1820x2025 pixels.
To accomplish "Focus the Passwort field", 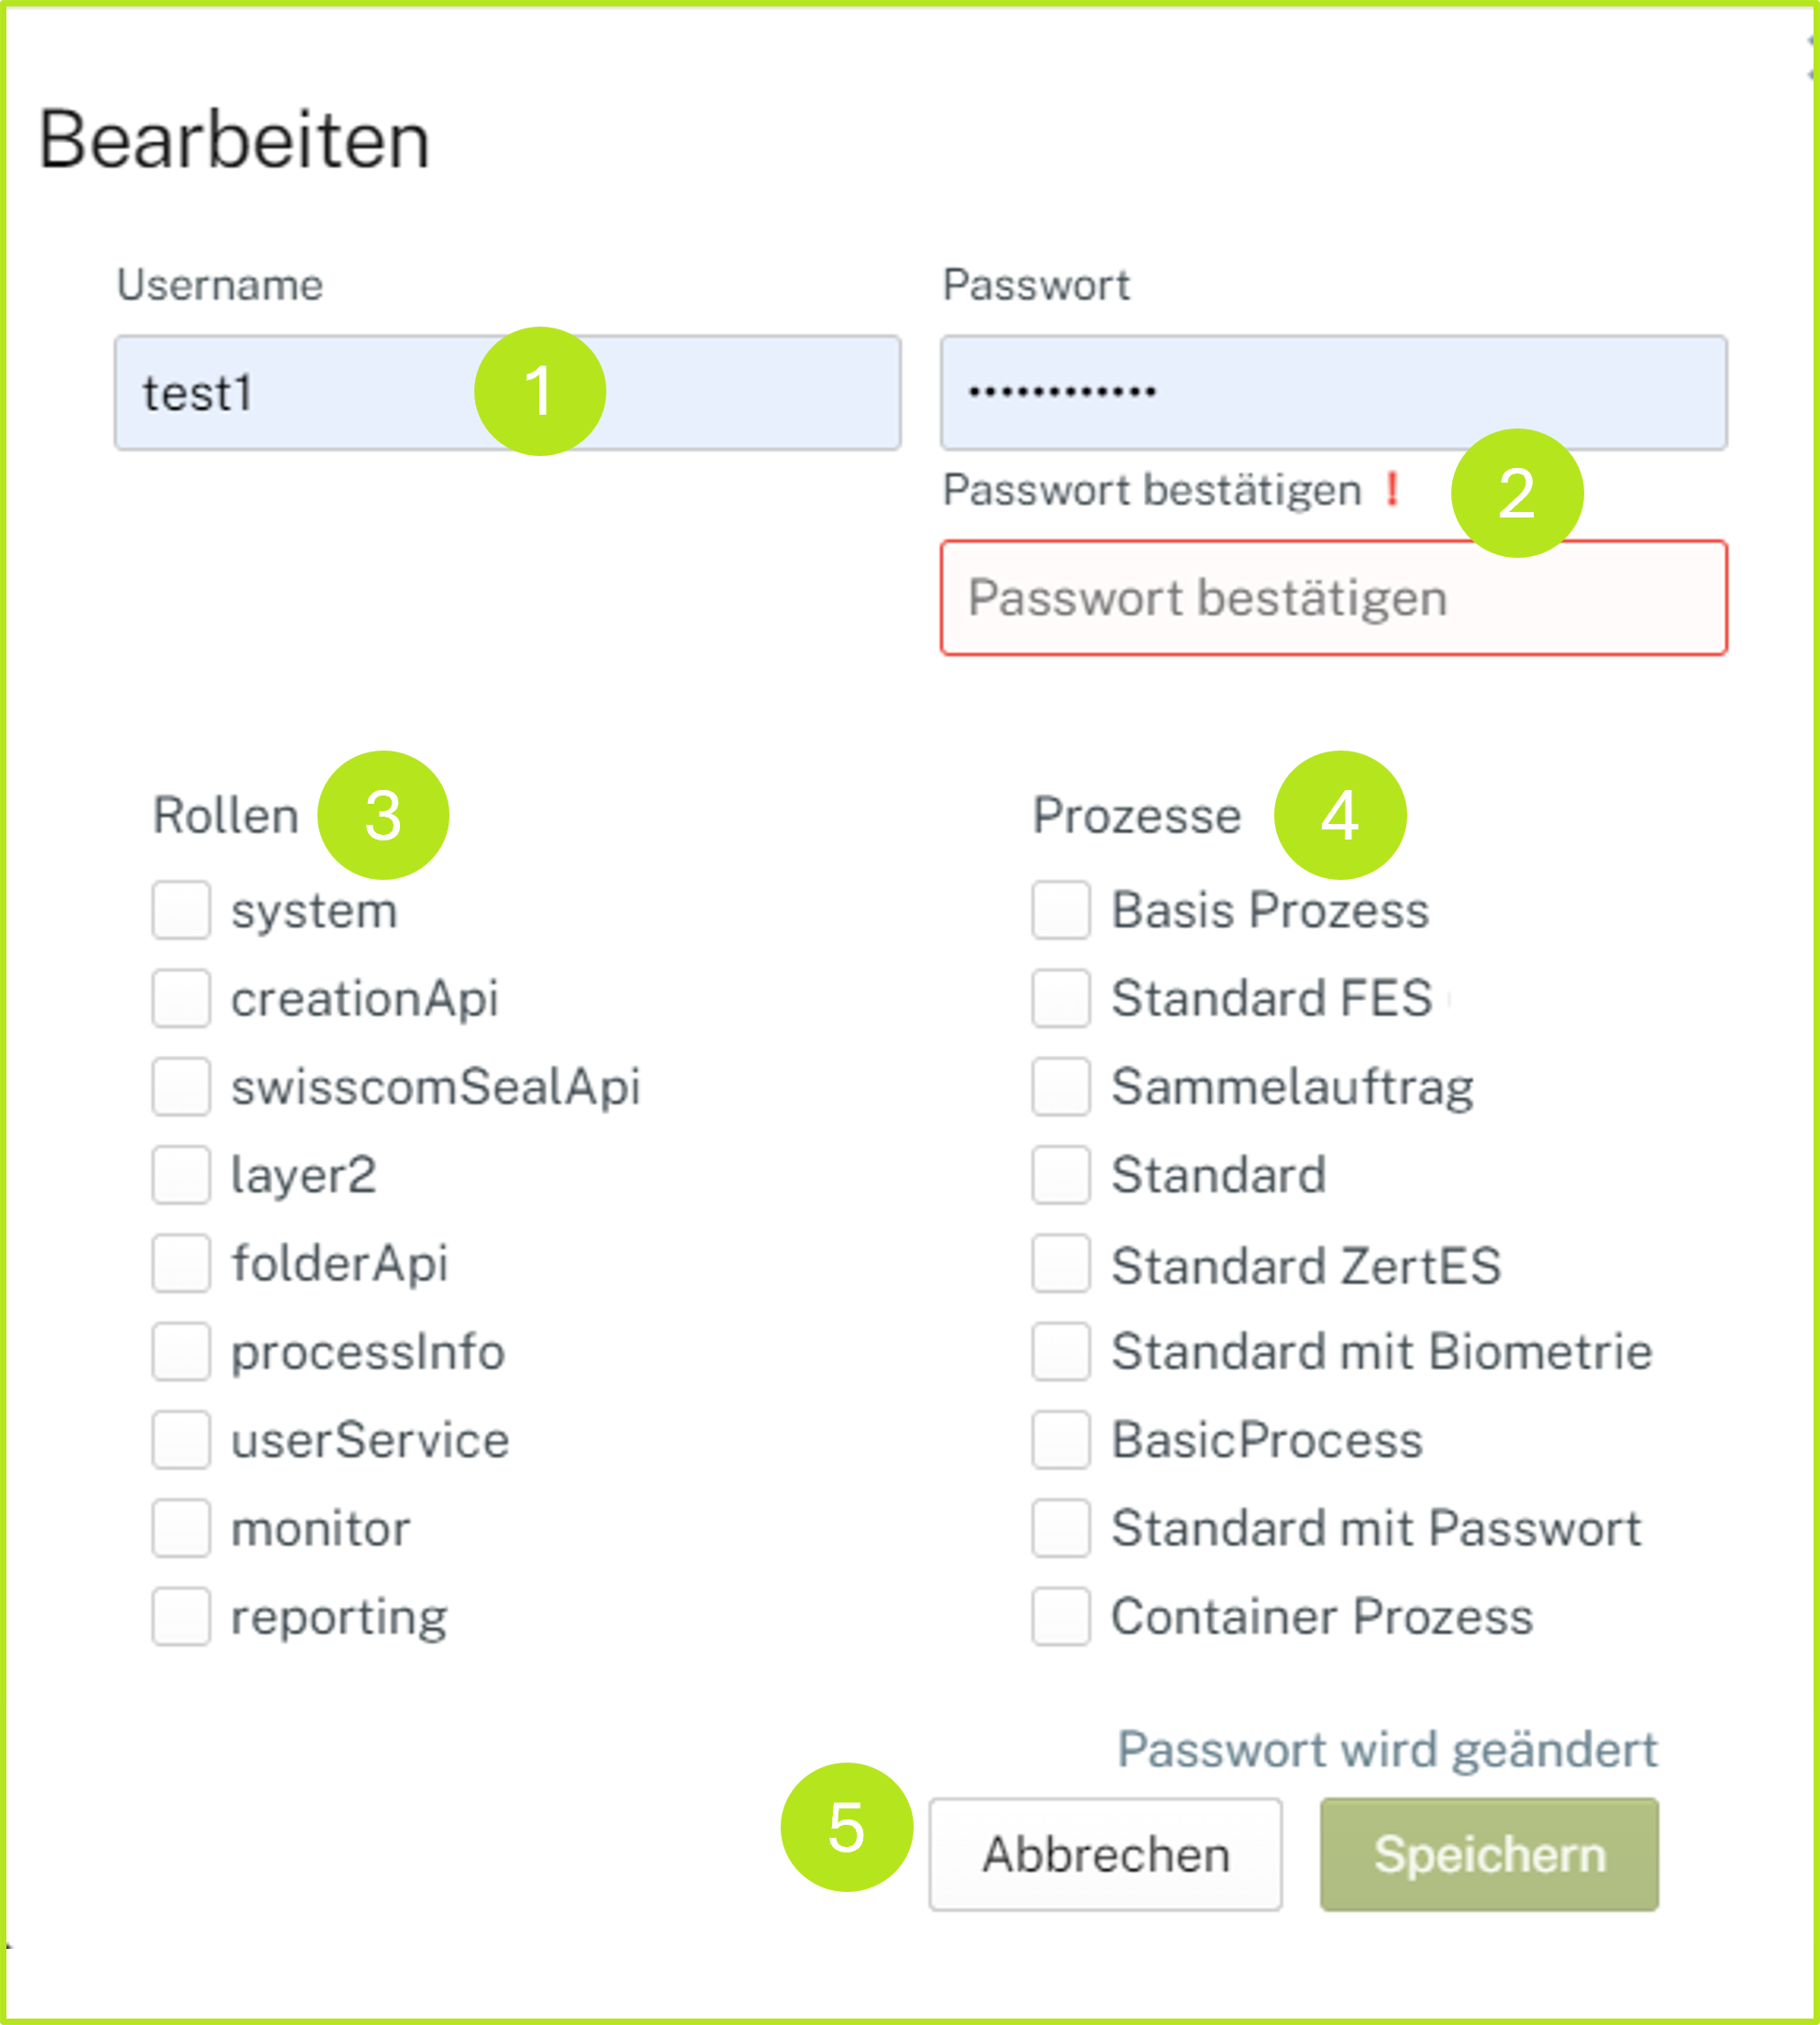I will [x=1332, y=393].
